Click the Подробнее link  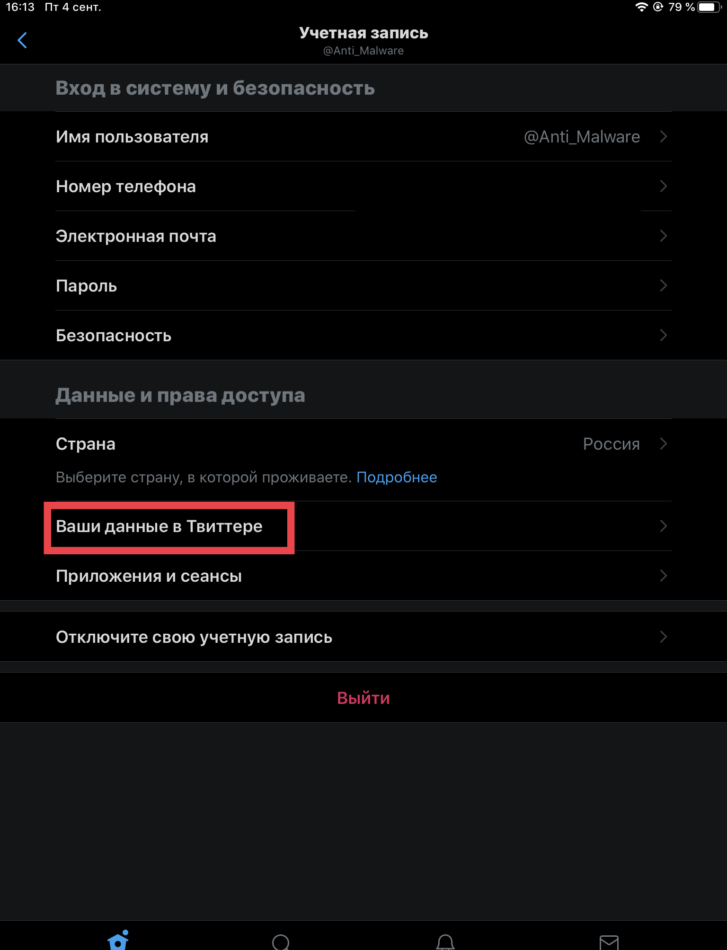pyautogui.click(x=397, y=477)
